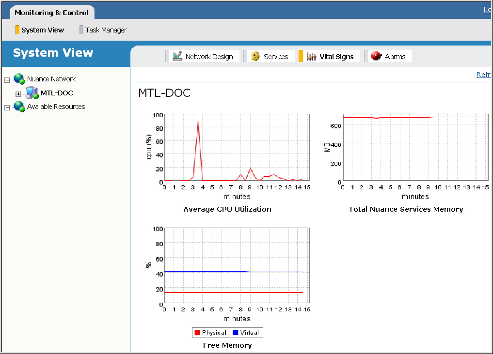493x354 pixels.
Task: Click the red Alarms icon
Action: pos(376,57)
